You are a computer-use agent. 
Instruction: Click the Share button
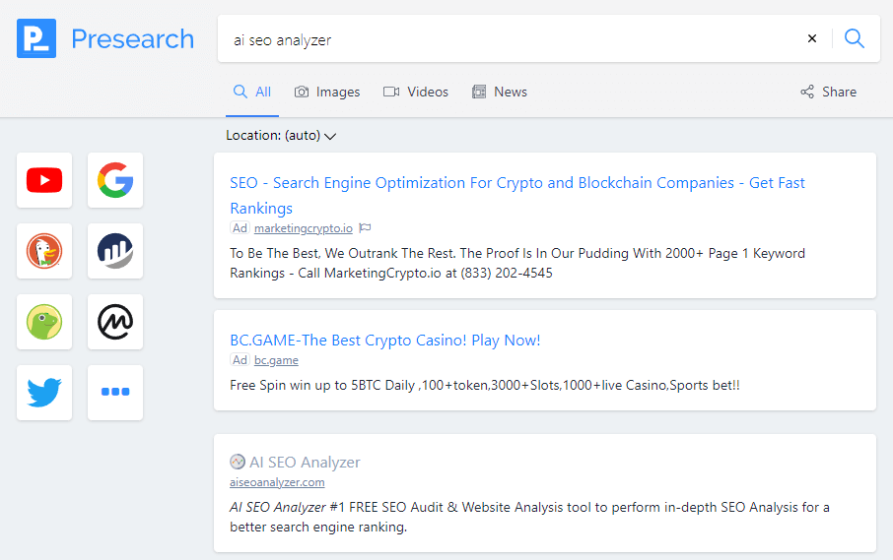pos(828,92)
